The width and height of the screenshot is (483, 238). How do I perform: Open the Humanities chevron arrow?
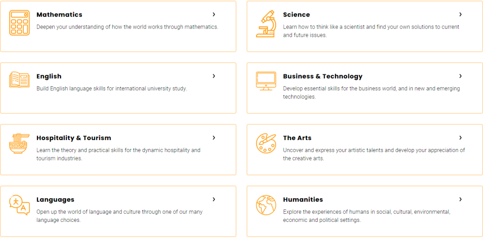point(461,200)
